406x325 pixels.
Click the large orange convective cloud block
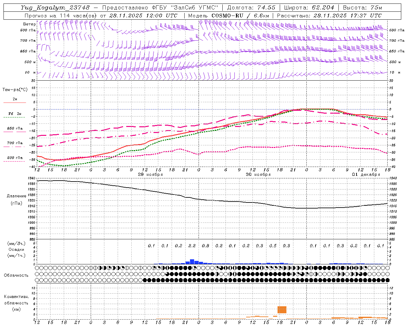point(282,310)
